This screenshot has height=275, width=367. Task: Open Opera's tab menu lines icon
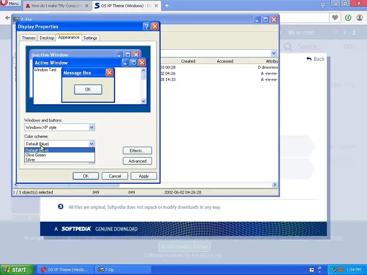click(x=323, y=6)
